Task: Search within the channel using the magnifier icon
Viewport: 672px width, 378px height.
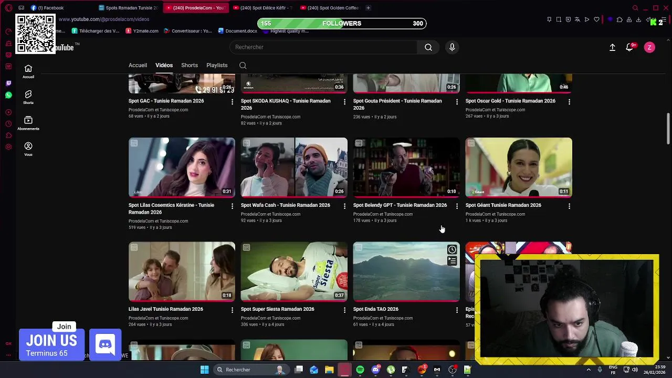Action: pyautogui.click(x=243, y=66)
